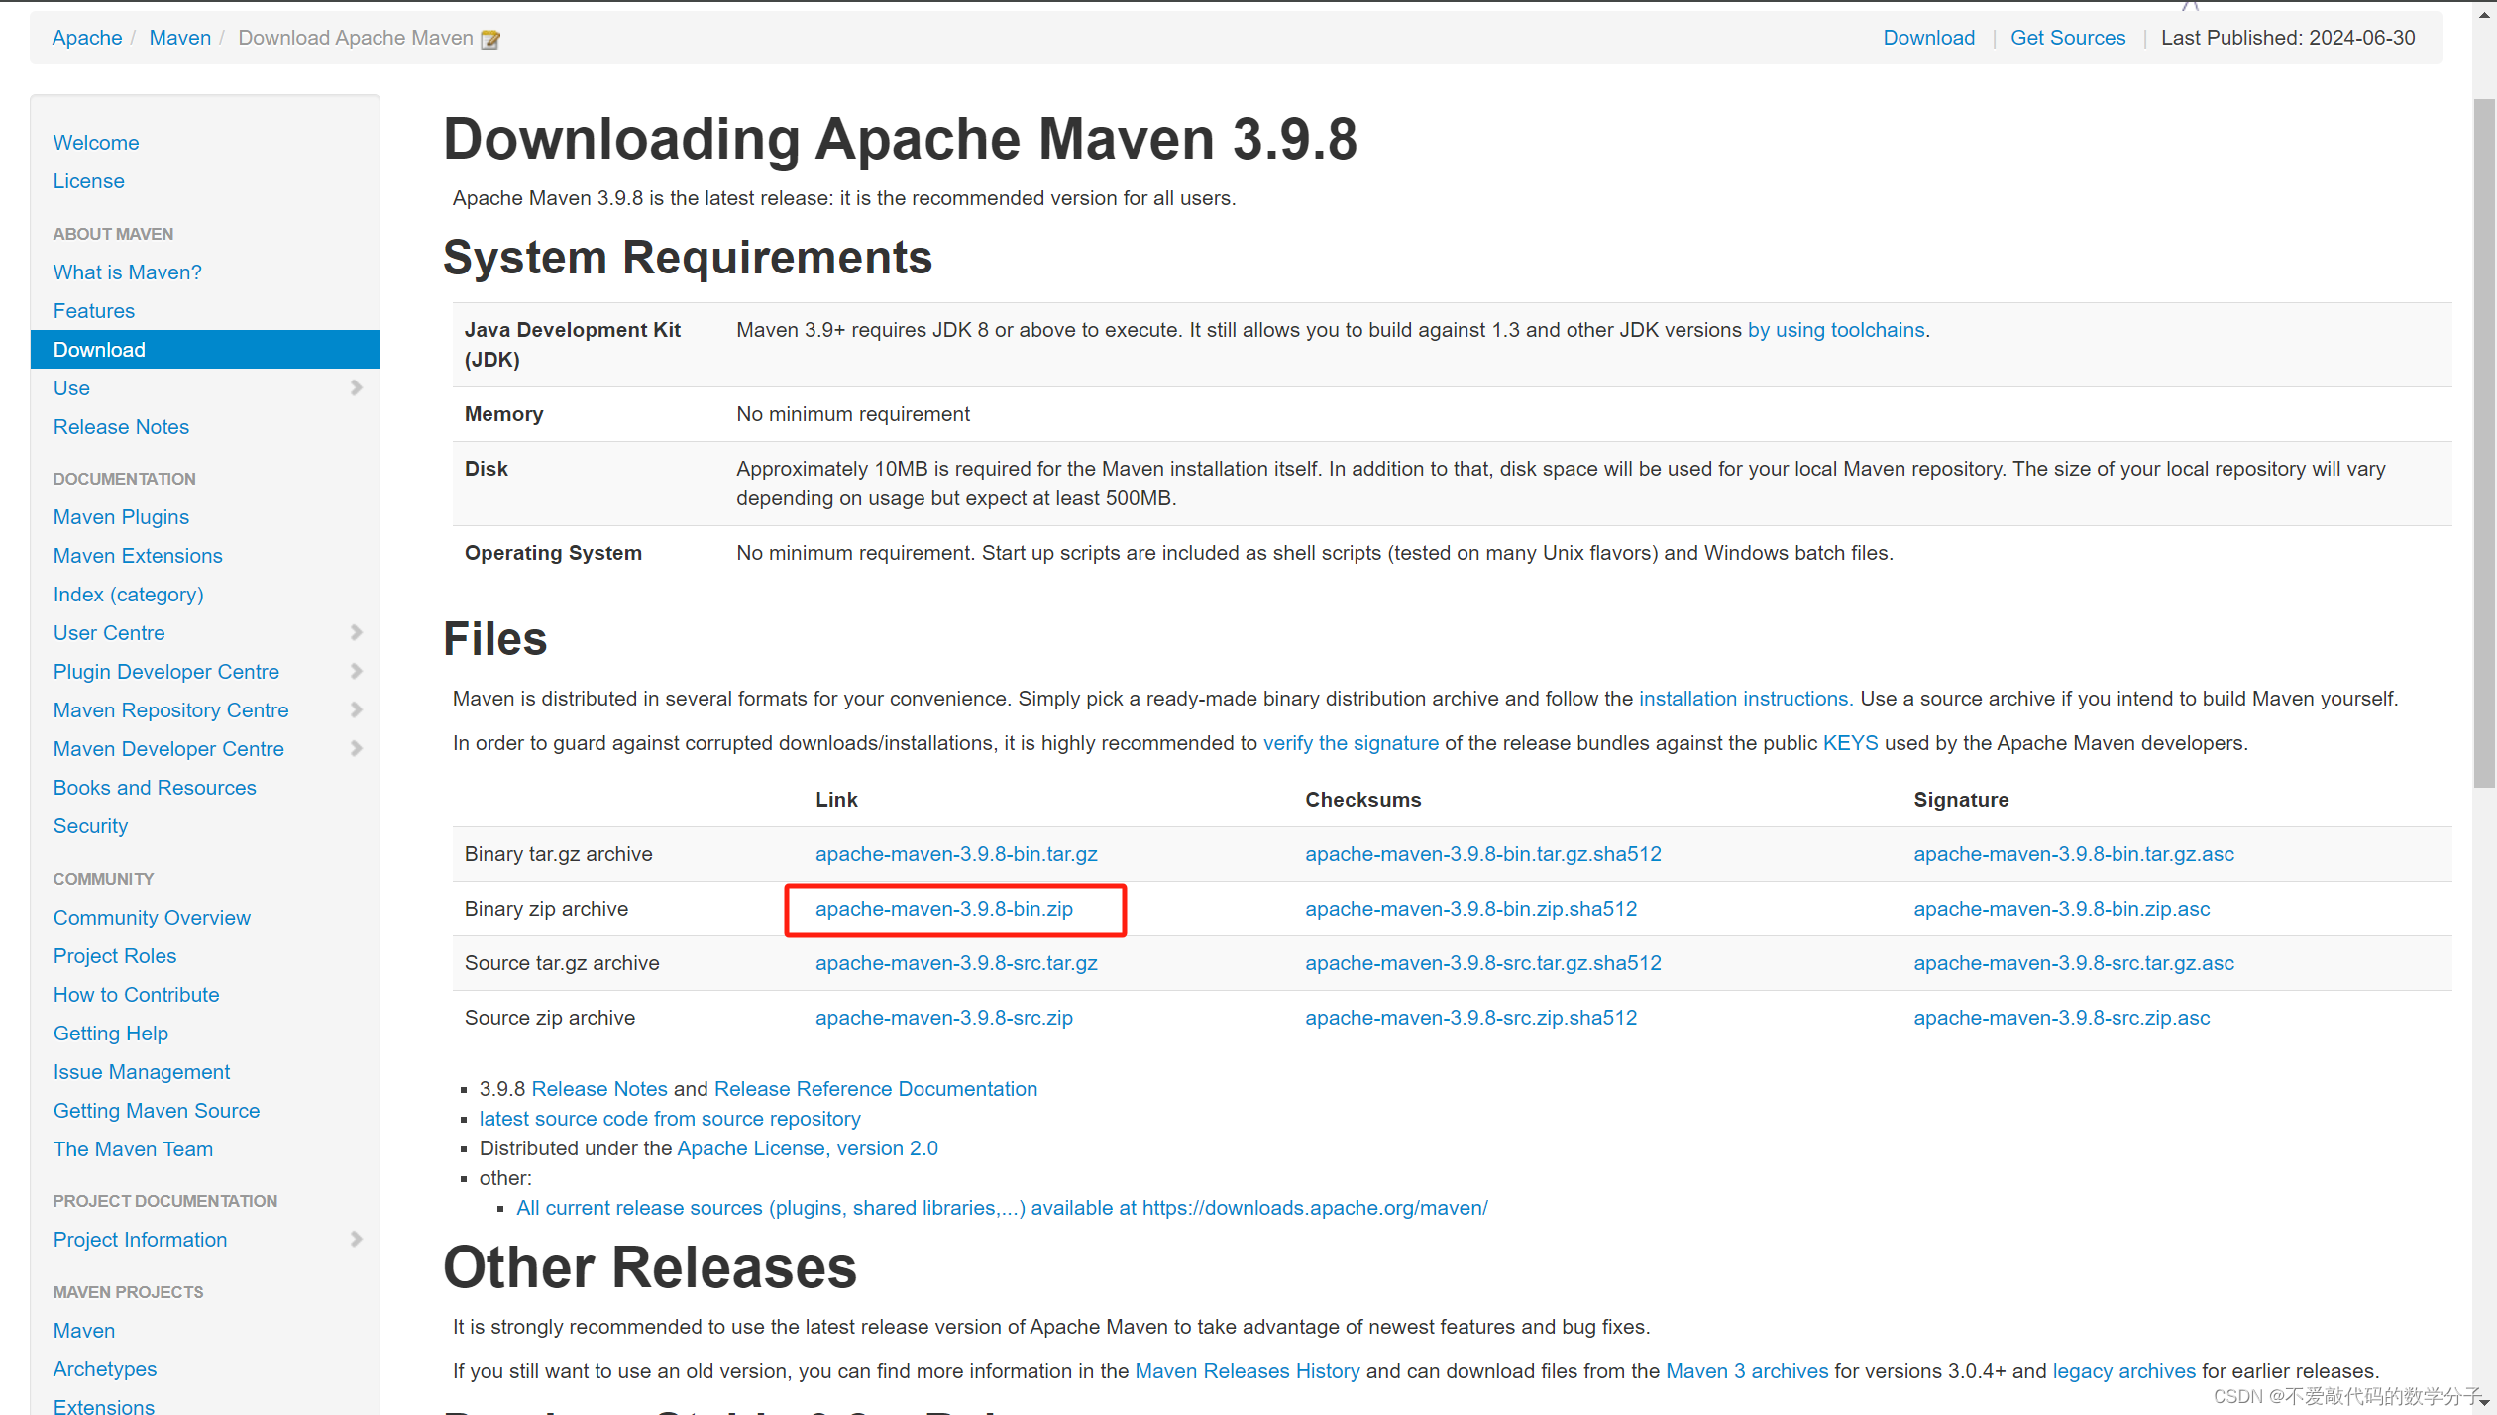Screen dimensions: 2497x1415
Task: Expand the Maven Repository Centre chevron
Action: [x=357, y=709]
